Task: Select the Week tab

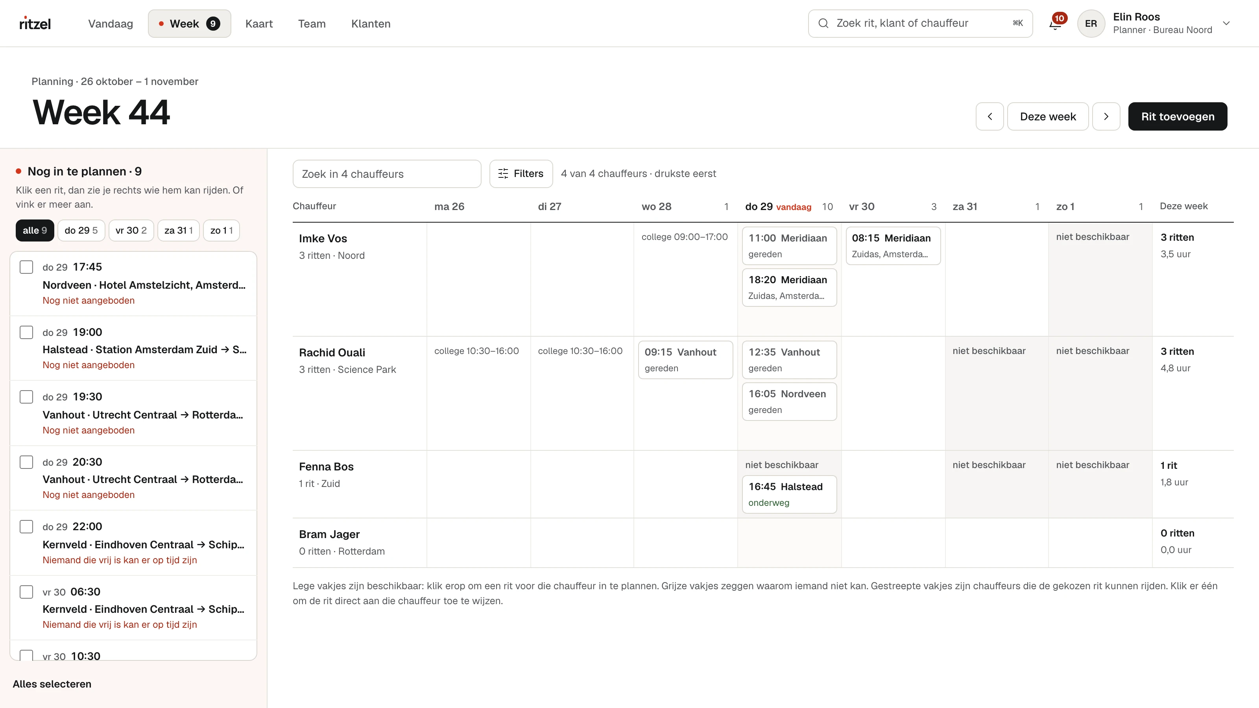Action: click(x=190, y=24)
